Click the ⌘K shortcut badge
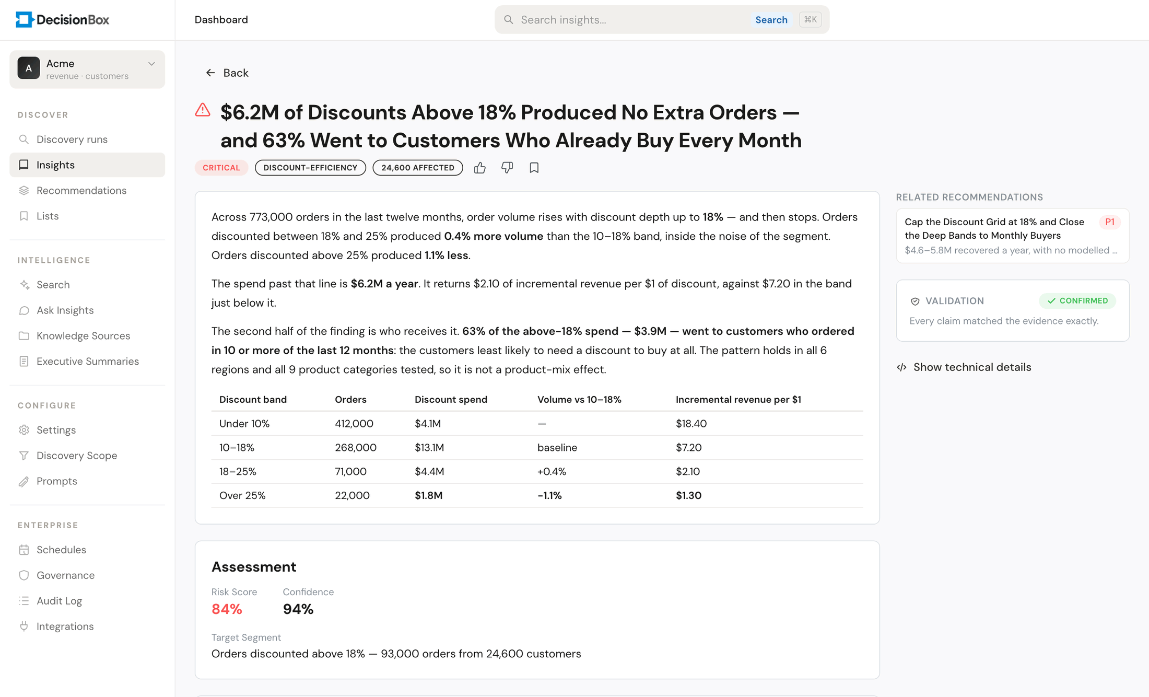1149x697 pixels. click(x=810, y=20)
